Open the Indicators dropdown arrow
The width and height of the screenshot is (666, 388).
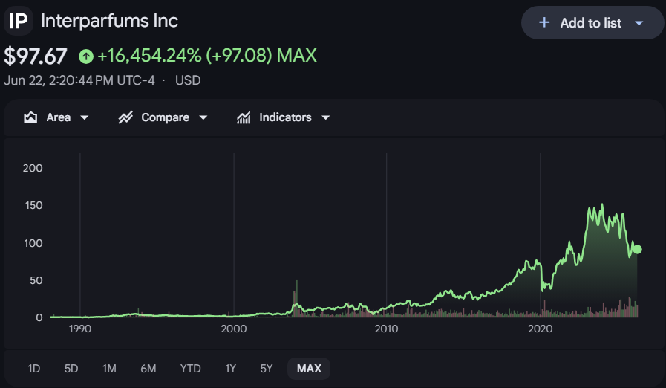(326, 117)
